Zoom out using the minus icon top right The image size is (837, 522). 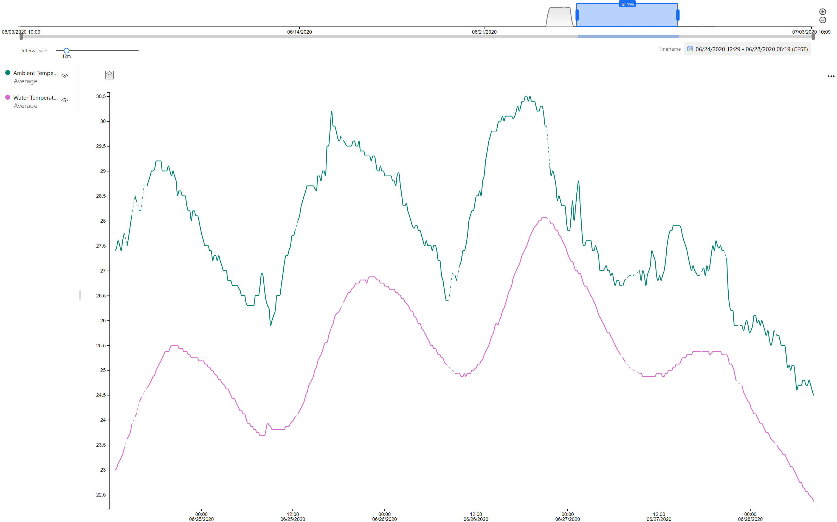click(x=822, y=20)
